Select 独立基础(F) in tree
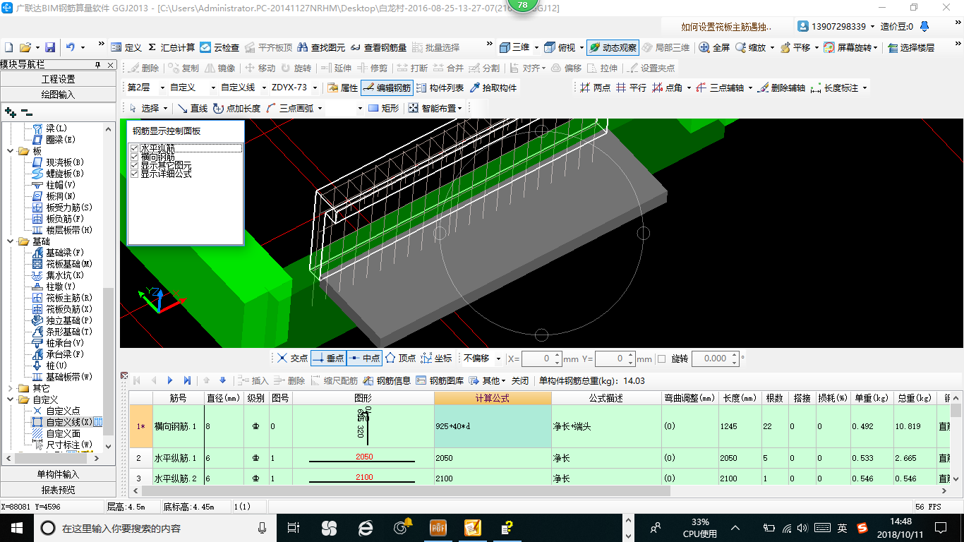 pyautogui.click(x=69, y=320)
